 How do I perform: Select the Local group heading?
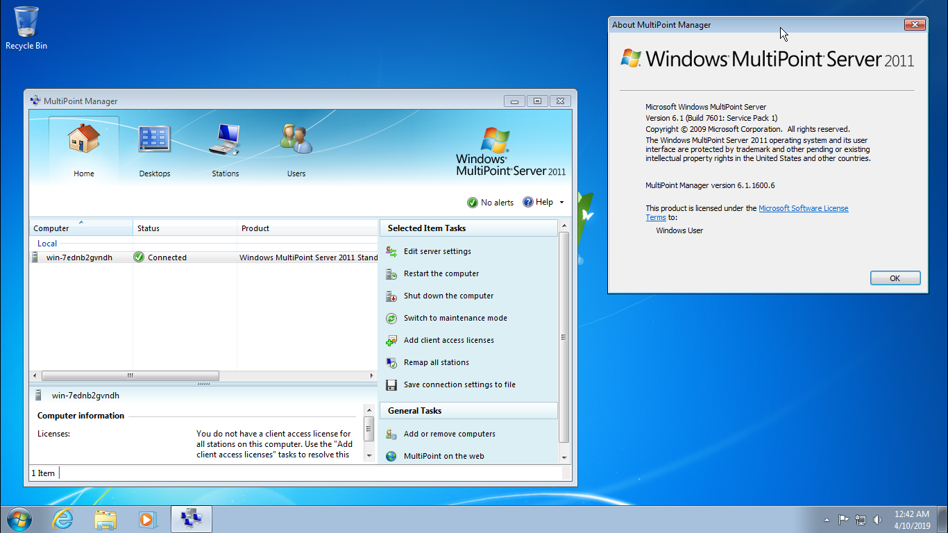pyautogui.click(x=47, y=244)
